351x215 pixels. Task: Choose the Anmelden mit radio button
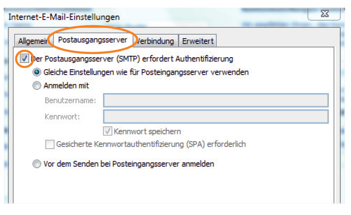(x=37, y=85)
